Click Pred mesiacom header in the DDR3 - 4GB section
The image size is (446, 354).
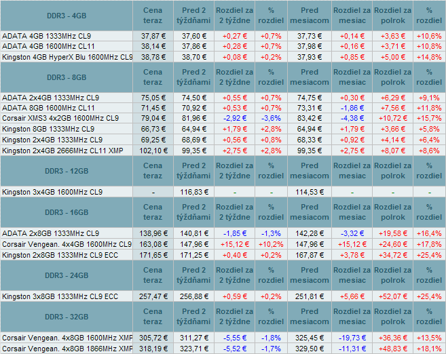310,16
